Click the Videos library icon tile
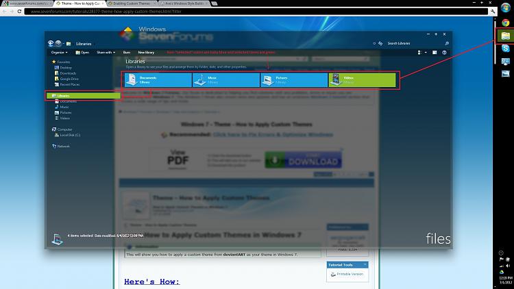The width and height of the screenshot is (514, 289). (336, 80)
